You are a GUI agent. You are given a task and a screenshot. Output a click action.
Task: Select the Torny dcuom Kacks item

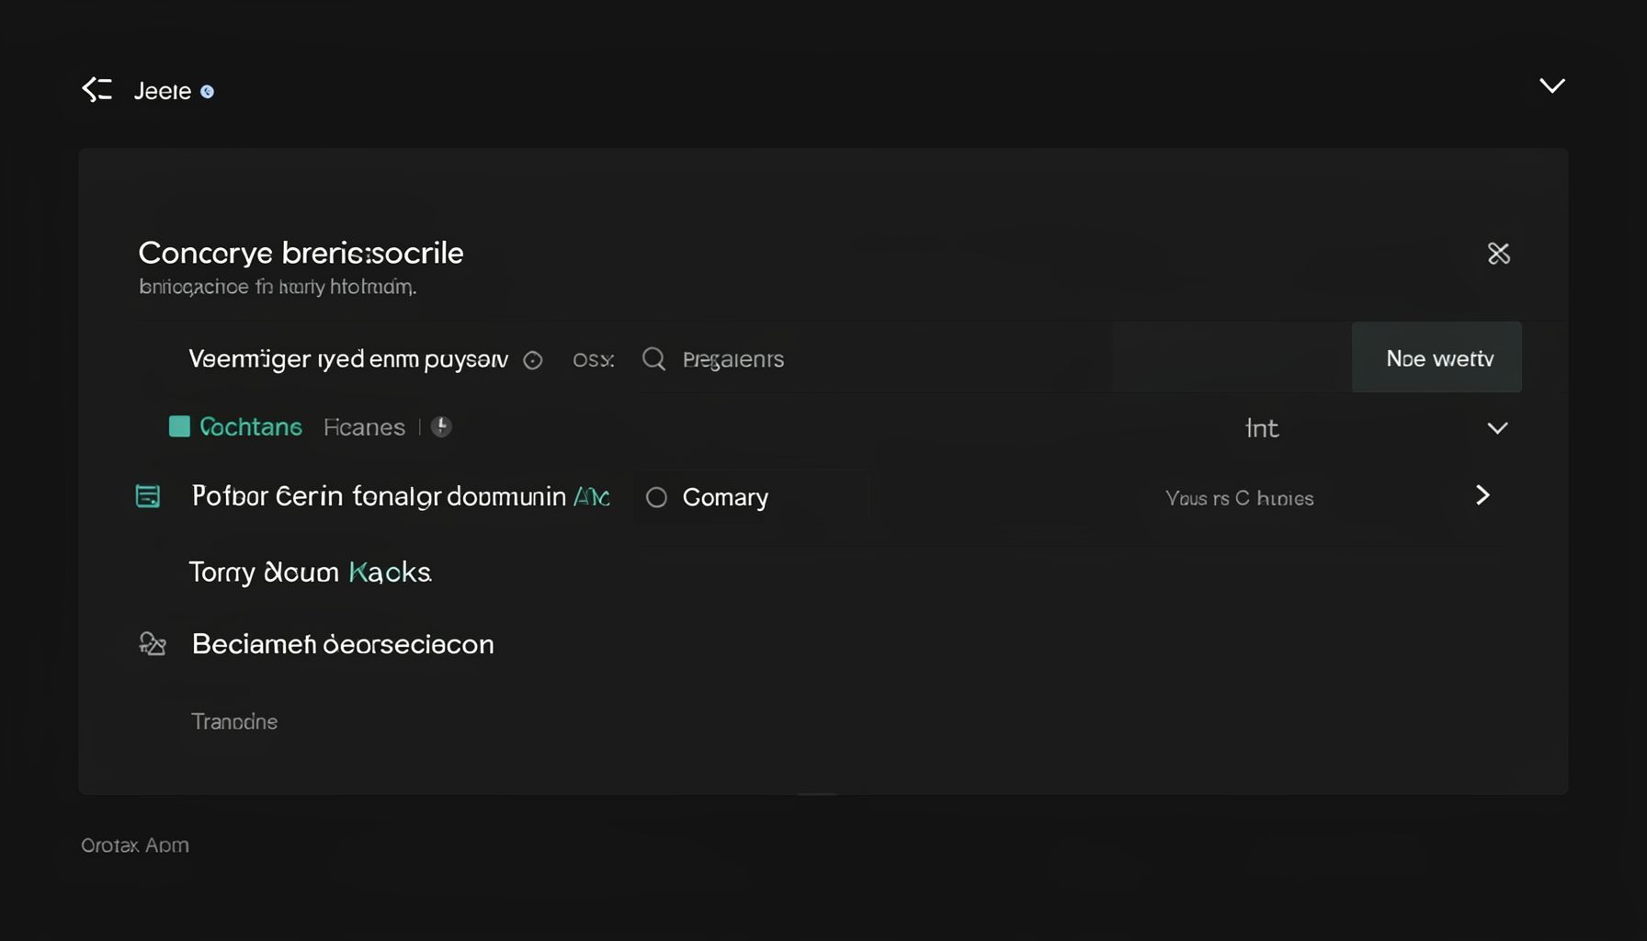point(310,573)
